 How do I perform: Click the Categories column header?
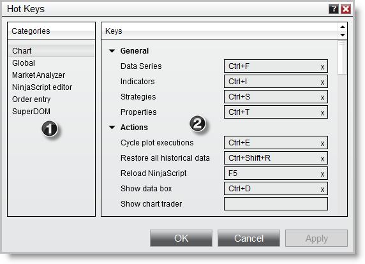52,31
